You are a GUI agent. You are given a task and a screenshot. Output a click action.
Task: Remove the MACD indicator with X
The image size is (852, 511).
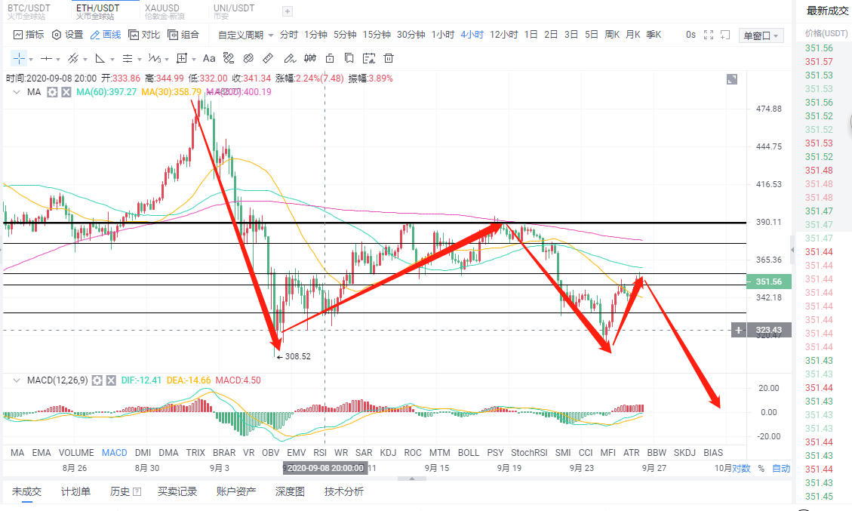click(111, 380)
